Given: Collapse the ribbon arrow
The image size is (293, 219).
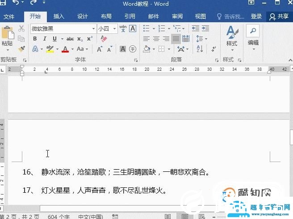Looking at the screenshot, I should click(290, 60).
